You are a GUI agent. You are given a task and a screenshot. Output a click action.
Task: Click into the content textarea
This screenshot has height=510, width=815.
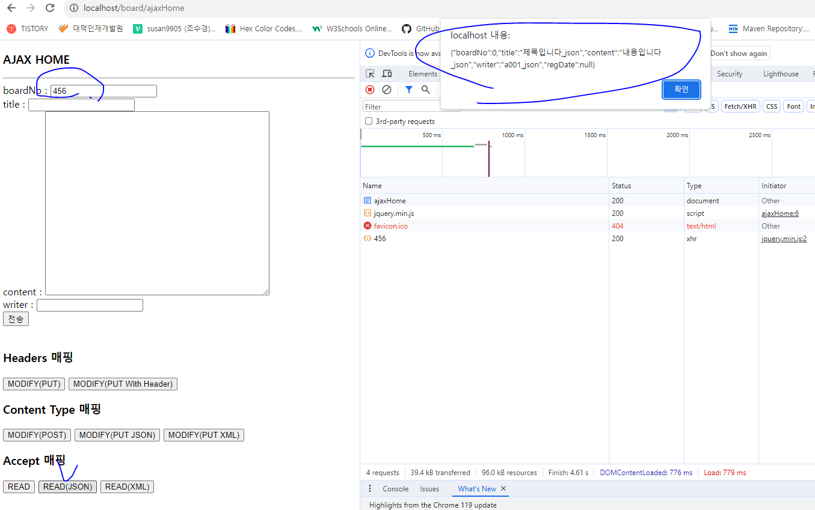(157, 203)
